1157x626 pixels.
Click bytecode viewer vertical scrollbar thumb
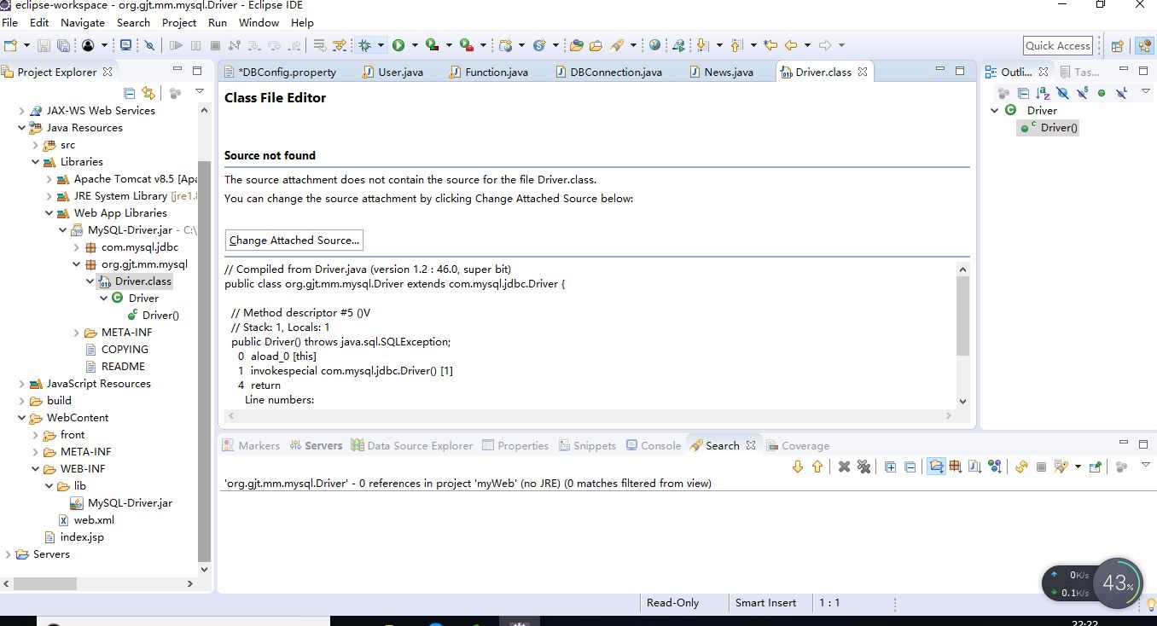click(x=963, y=316)
